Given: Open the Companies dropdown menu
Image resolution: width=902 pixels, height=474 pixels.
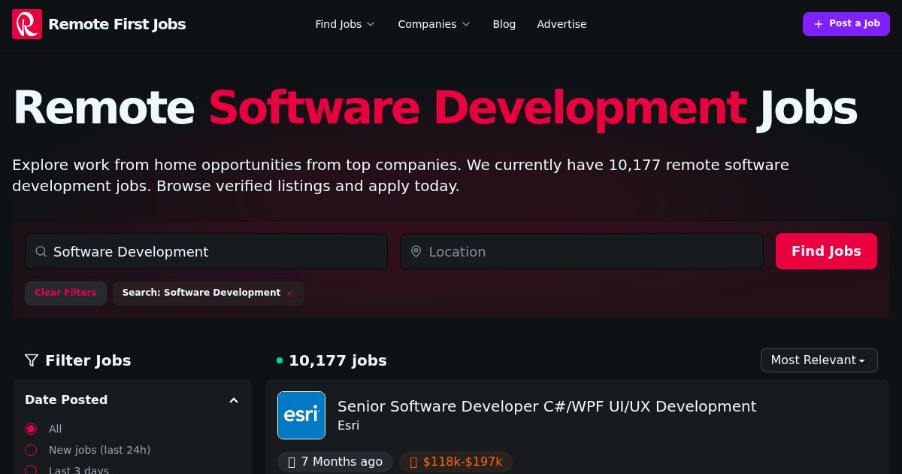Looking at the screenshot, I should [x=434, y=24].
